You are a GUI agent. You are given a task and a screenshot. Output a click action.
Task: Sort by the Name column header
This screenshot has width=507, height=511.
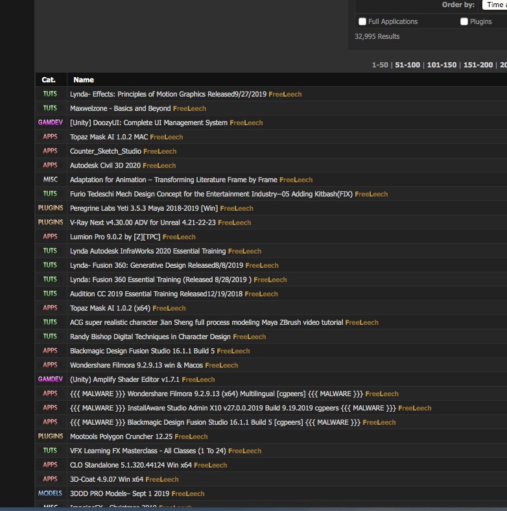(84, 80)
